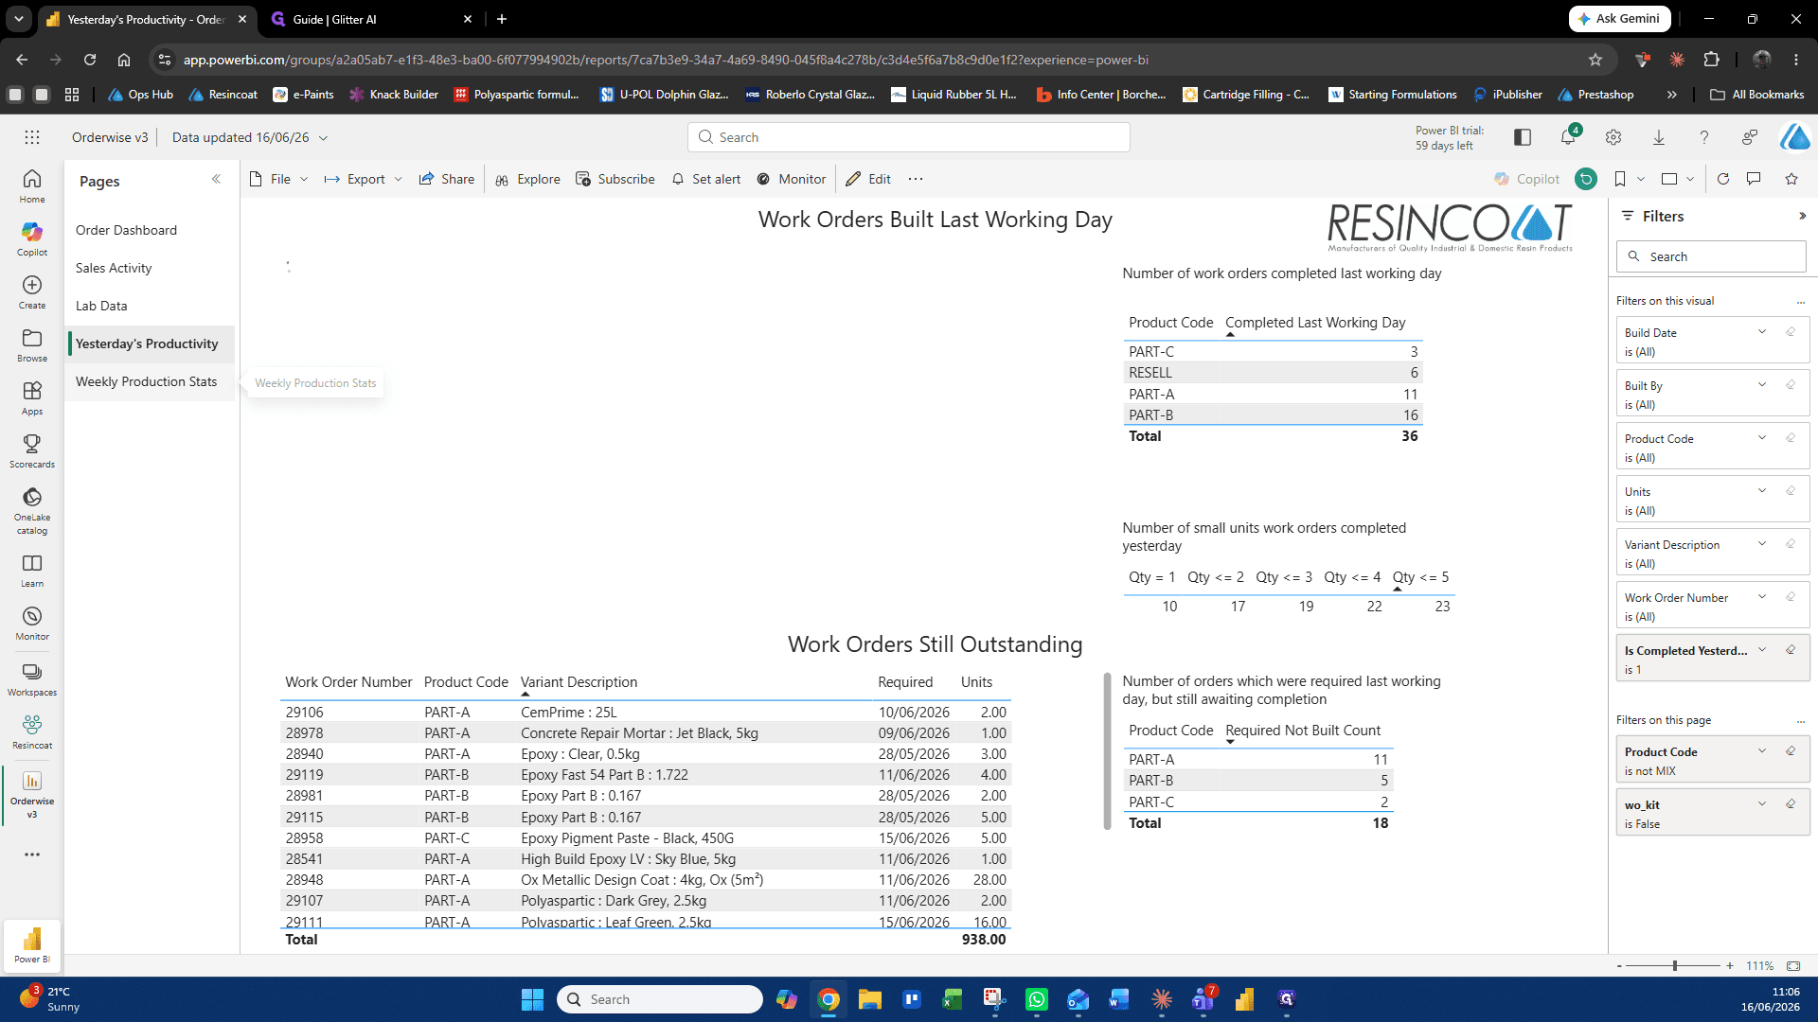This screenshot has height=1022, width=1818.
Task: Clear the Units filter
Action: coord(1791,491)
